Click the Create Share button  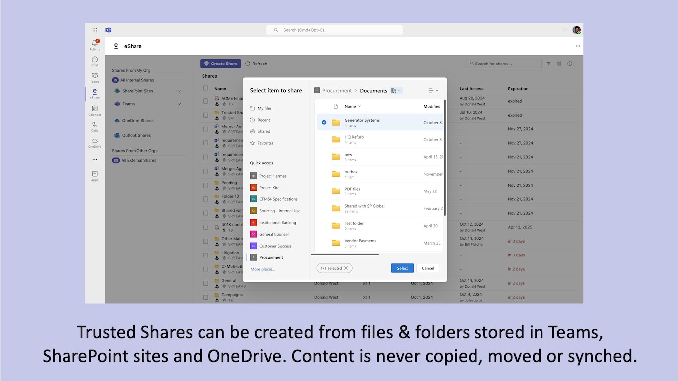220,63
